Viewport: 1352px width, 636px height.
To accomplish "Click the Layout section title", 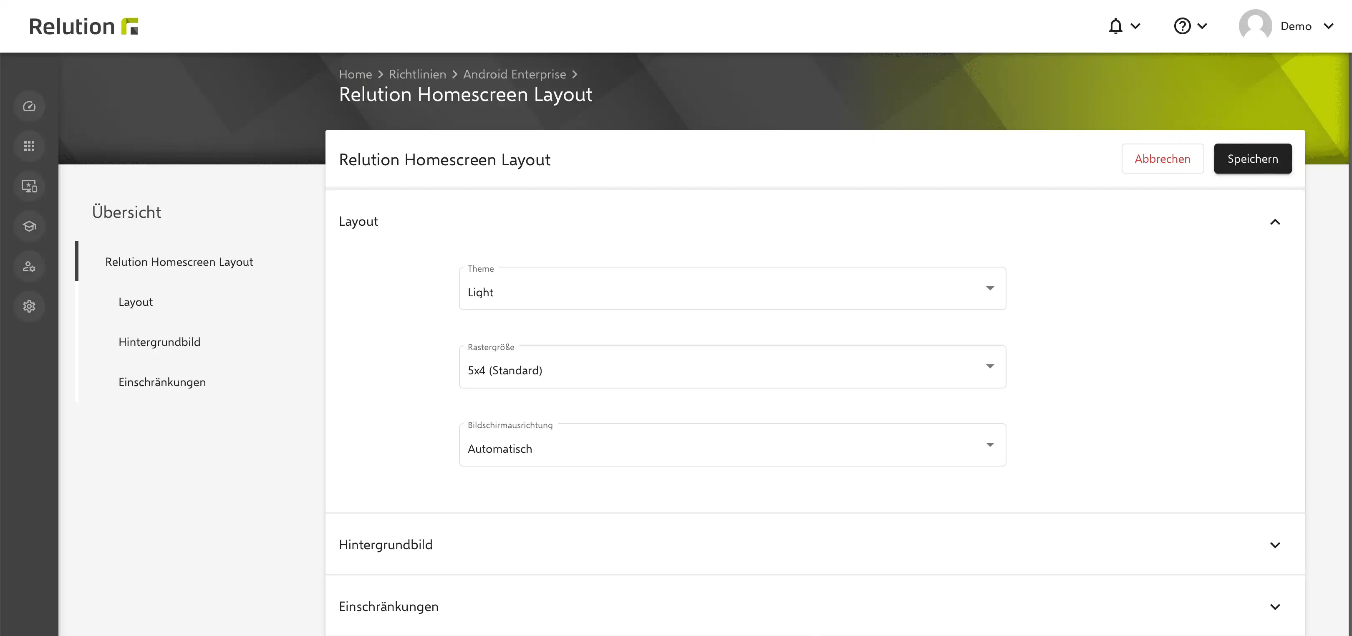I will tap(358, 222).
